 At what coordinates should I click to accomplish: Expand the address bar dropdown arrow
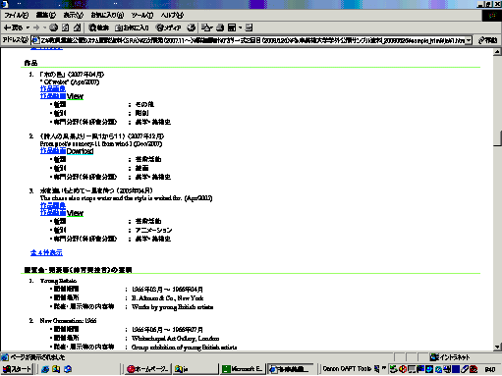pyautogui.click(x=469, y=40)
